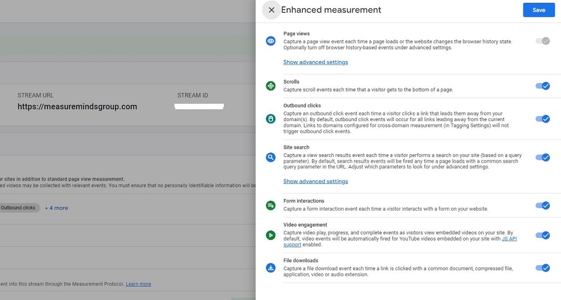561x300 pixels.
Task: Click the Outbound clicks description paragraph
Action: 396,122
